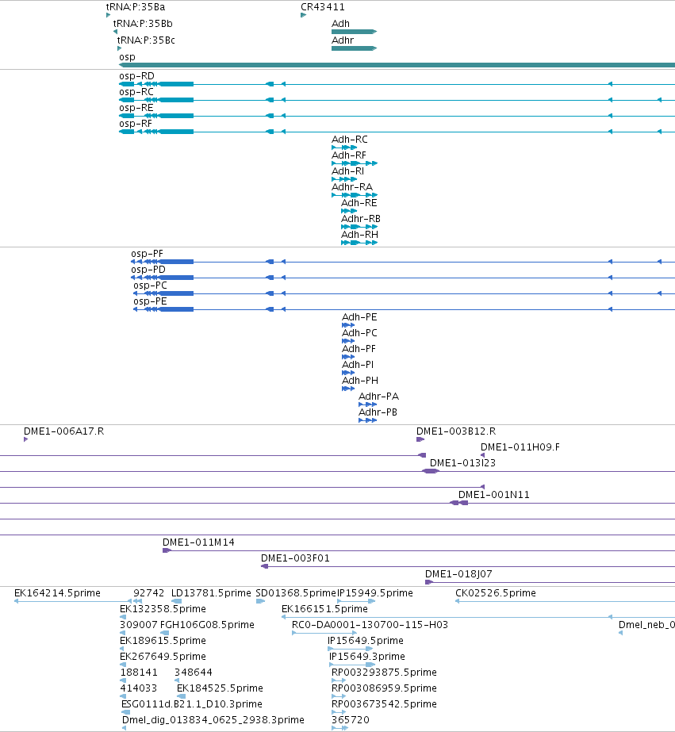Image resolution: width=675 pixels, height=732 pixels.
Task: Click the SD01368.5prime EST label
Action: [x=296, y=593]
